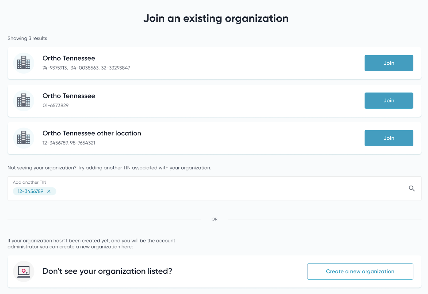
Task: Click the laptop icon beside Don't see your organization
Action: [24, 271]
